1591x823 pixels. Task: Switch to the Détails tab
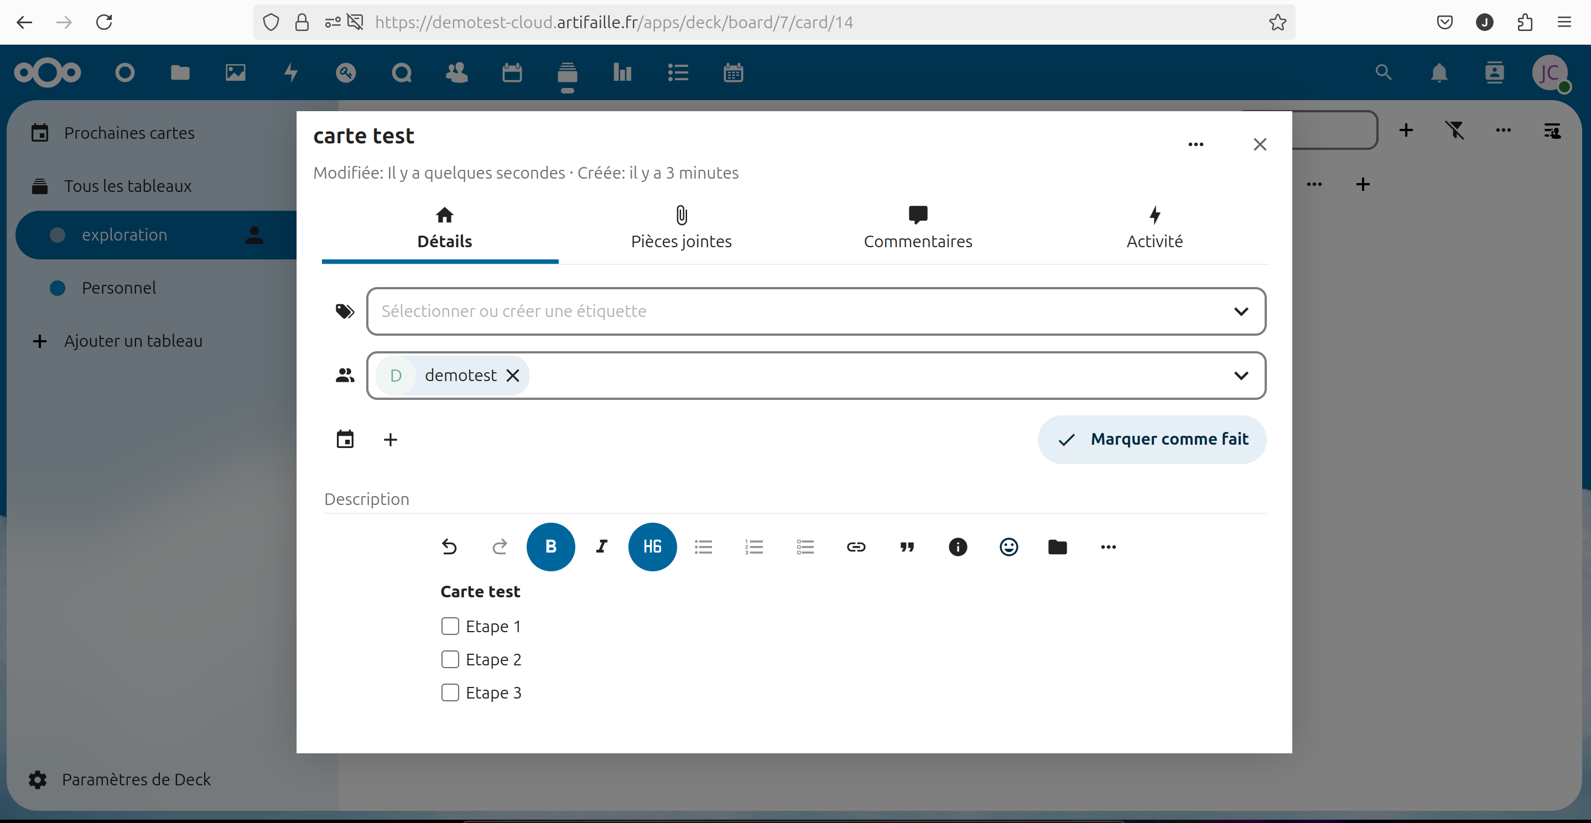(444, 228)
